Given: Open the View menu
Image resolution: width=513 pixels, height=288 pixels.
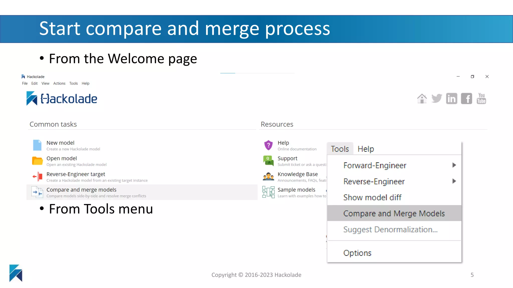Looking at the screenshot, I should [x=45, y=83].
